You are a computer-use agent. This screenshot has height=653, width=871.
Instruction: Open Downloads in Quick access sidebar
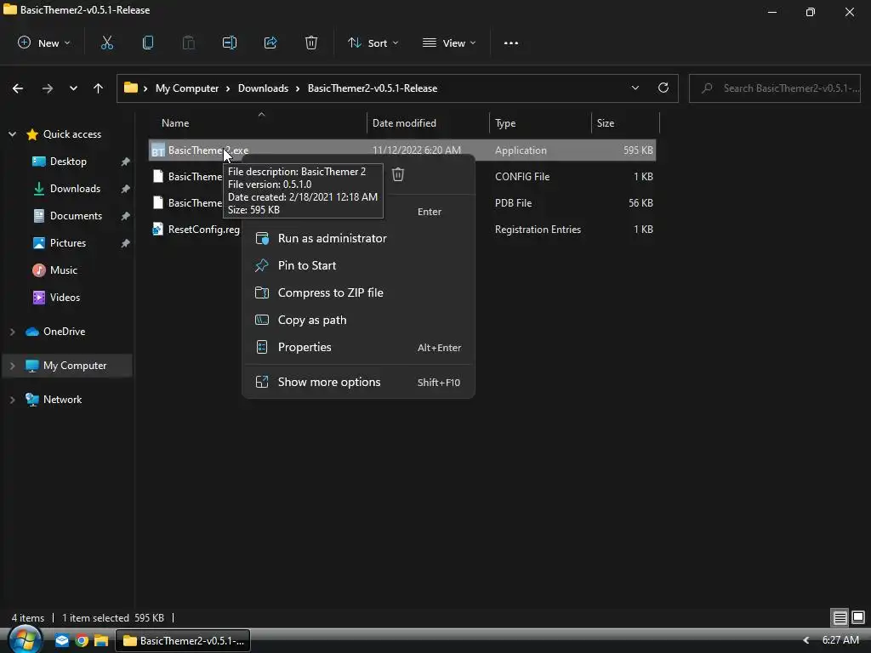[x=75, y=188]
